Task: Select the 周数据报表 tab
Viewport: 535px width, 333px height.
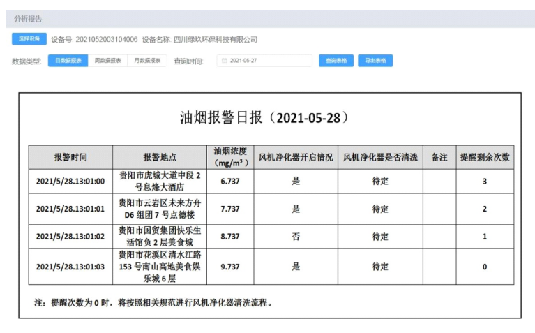Action: 107,61
